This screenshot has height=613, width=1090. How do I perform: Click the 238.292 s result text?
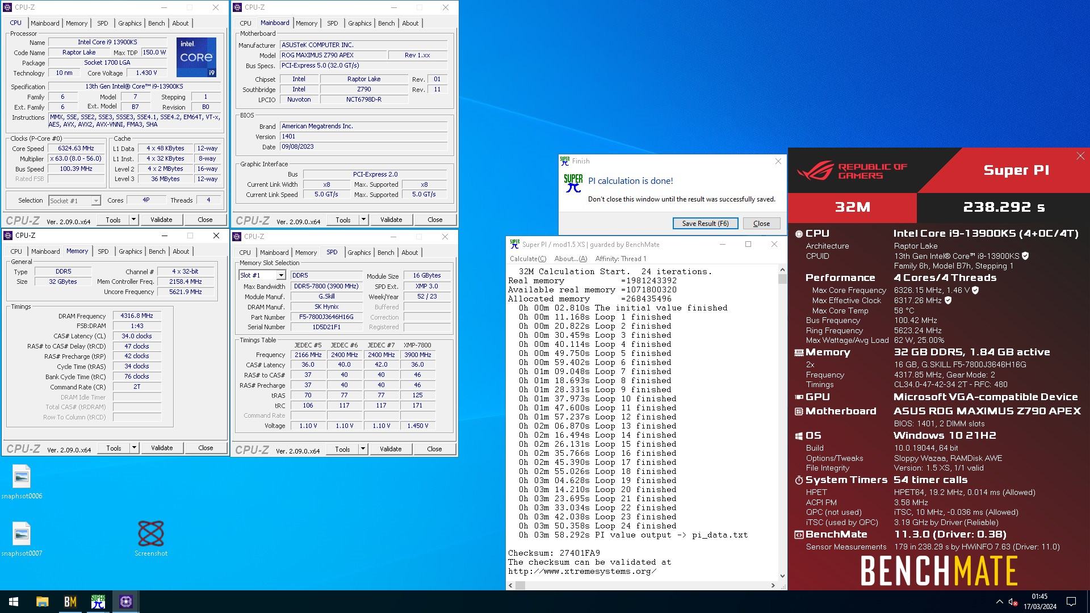(x=1004, y=207)
